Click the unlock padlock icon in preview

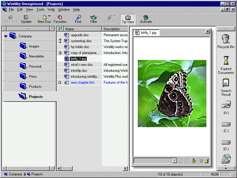[x=207, y=161]
